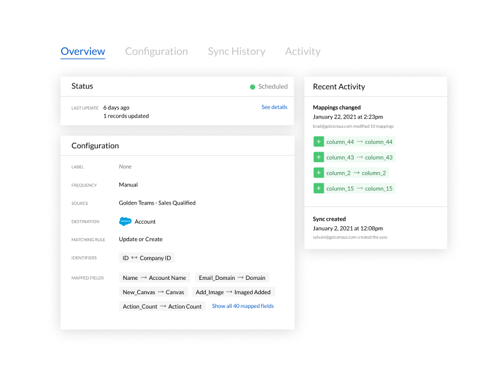Select the New_Canvas to Canvas mapping
The width and height of the screenshot is (499, 374).
pyautogui.click(x=153, y=292)
